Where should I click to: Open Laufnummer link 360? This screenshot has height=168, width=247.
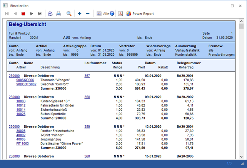pyautogui.click(x=87, y=156)
